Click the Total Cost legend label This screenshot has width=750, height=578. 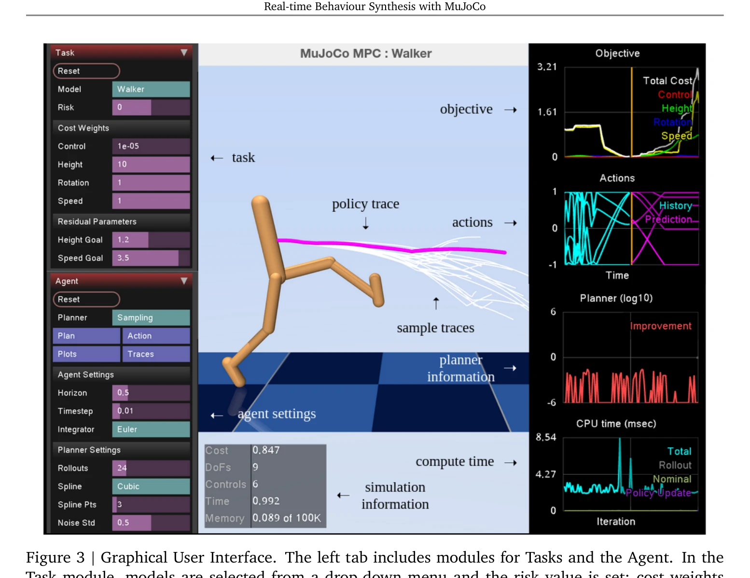point(667,81)
